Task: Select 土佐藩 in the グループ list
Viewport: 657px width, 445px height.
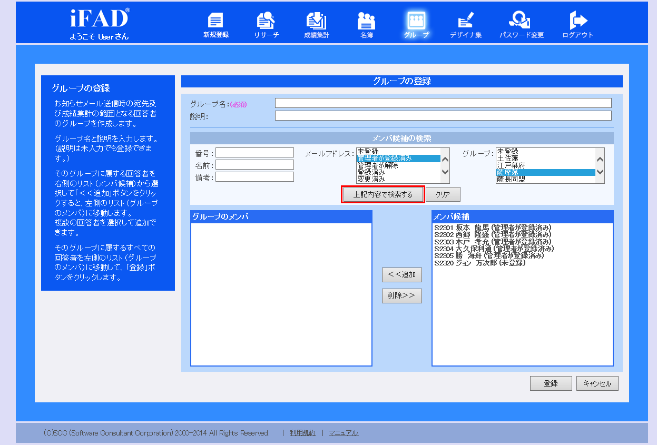Action: click(508, 158)
